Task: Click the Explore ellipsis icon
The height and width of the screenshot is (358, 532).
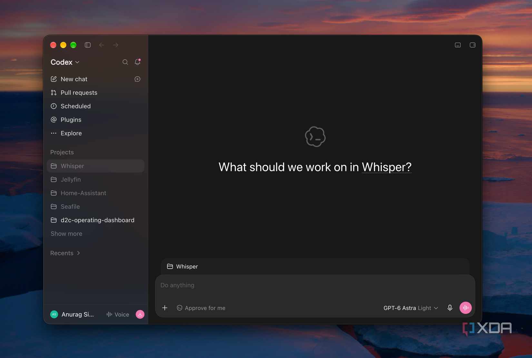Action: [x=54, y=133]
